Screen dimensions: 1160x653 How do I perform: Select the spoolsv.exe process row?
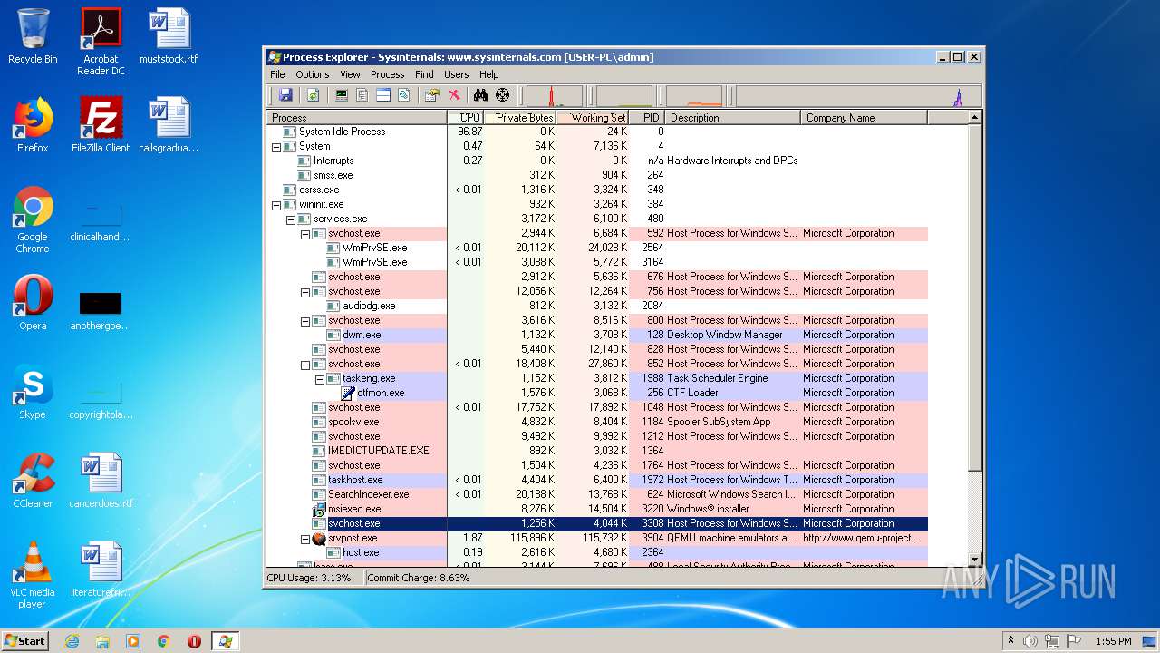click(597, 422)
